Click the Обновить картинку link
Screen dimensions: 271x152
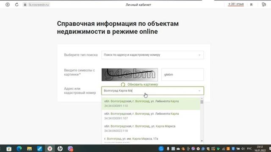[143, 84]
